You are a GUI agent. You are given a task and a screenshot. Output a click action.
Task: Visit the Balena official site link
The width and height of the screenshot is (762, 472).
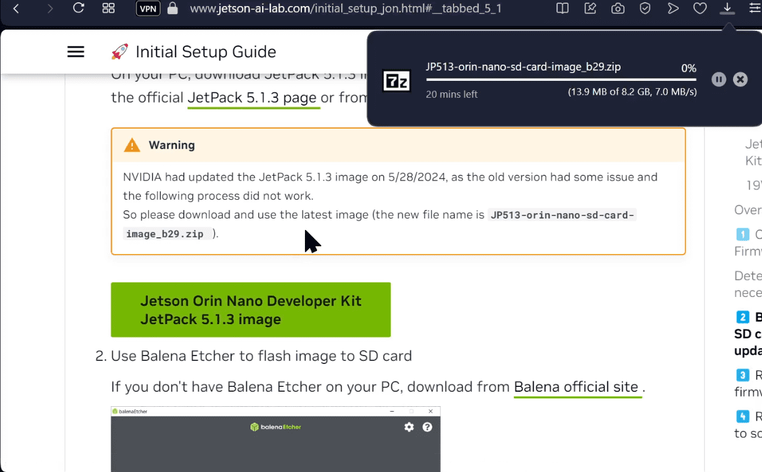pyautogui.click(x=576, y=387)
